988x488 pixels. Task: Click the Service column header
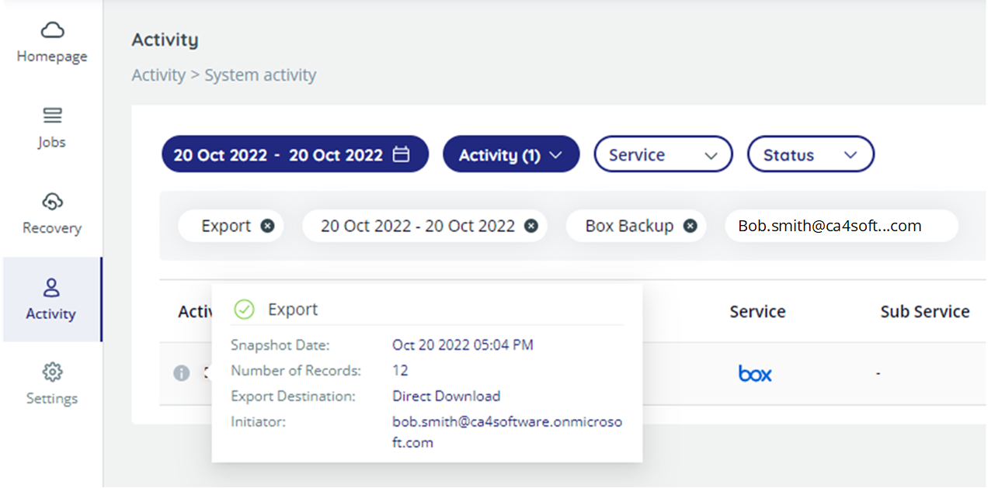757,312
